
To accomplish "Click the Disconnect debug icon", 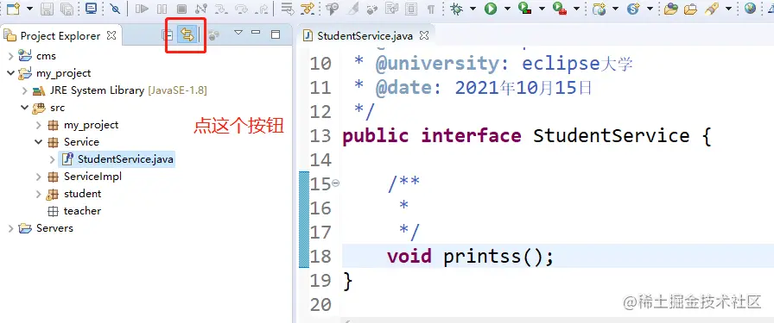I will pos(201,9).
